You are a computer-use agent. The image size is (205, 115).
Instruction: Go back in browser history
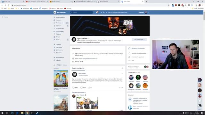pyautogui.click(x=2, y=5)
